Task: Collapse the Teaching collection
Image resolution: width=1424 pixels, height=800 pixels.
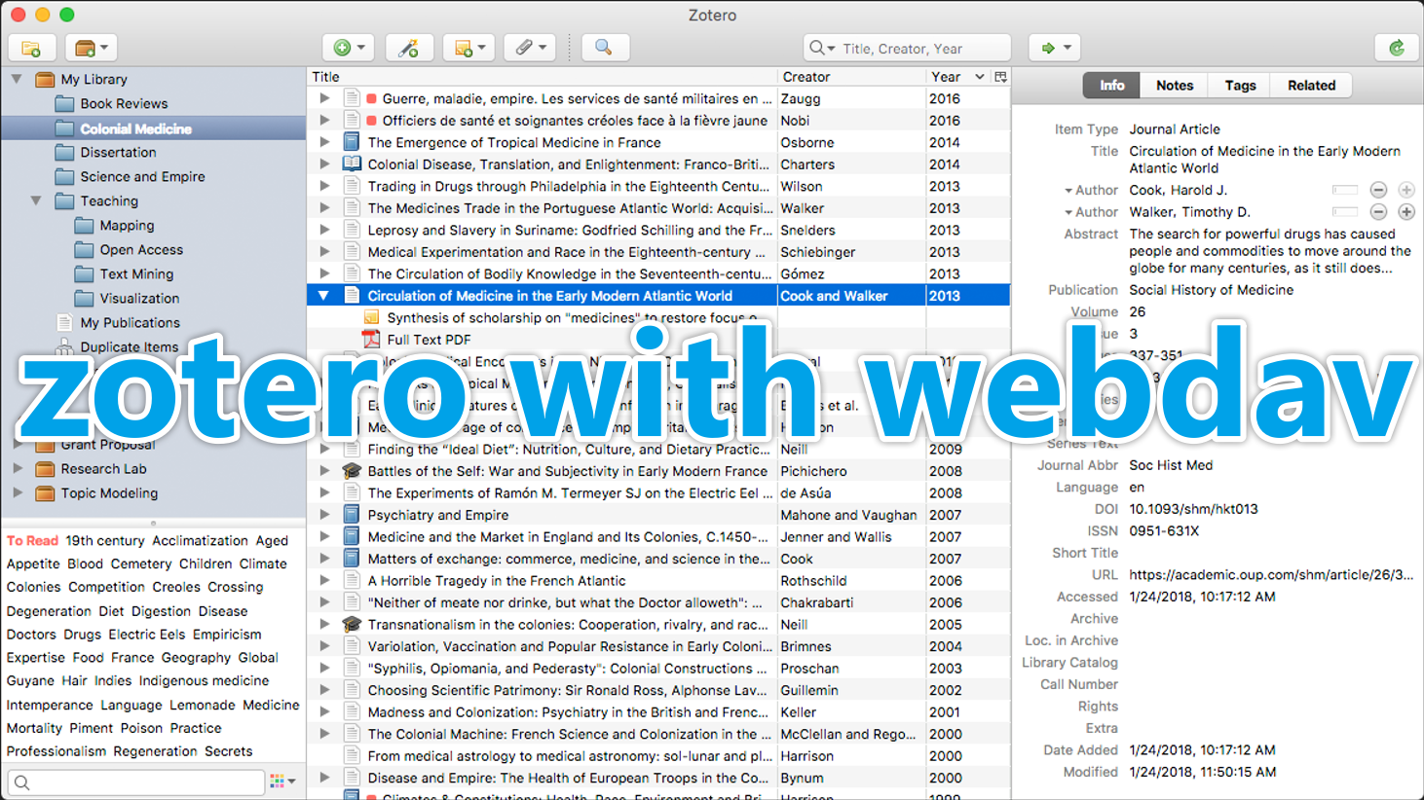Action: coord(36,200)
